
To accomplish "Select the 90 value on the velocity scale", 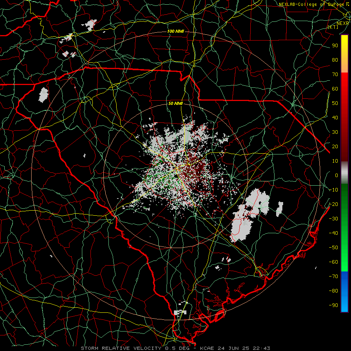I will (x=335, y=46).
